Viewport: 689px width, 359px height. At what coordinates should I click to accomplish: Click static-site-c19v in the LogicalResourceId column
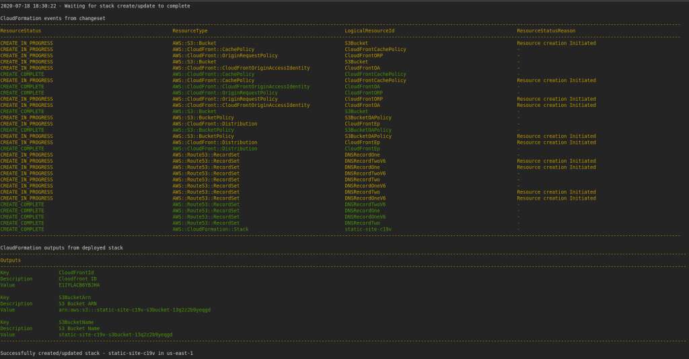pyautogui.click(x=368, y=229)
